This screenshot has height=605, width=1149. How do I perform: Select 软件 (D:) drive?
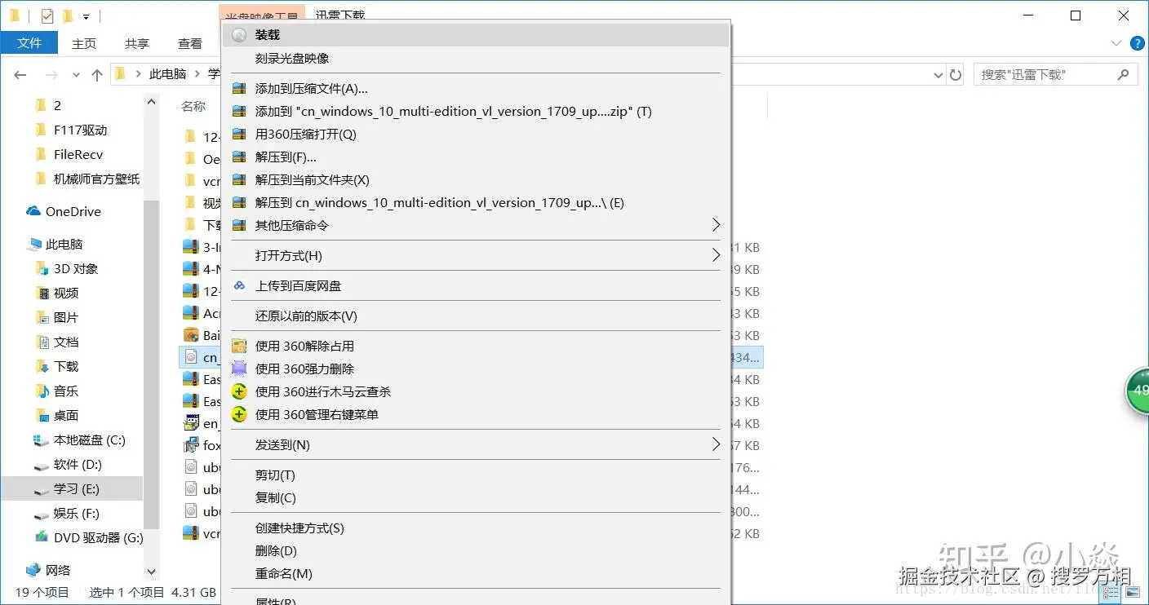(x=78, y=465)
